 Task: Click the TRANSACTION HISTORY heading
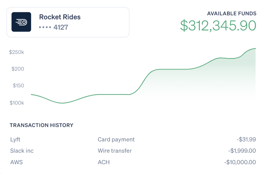click(41, 125)
